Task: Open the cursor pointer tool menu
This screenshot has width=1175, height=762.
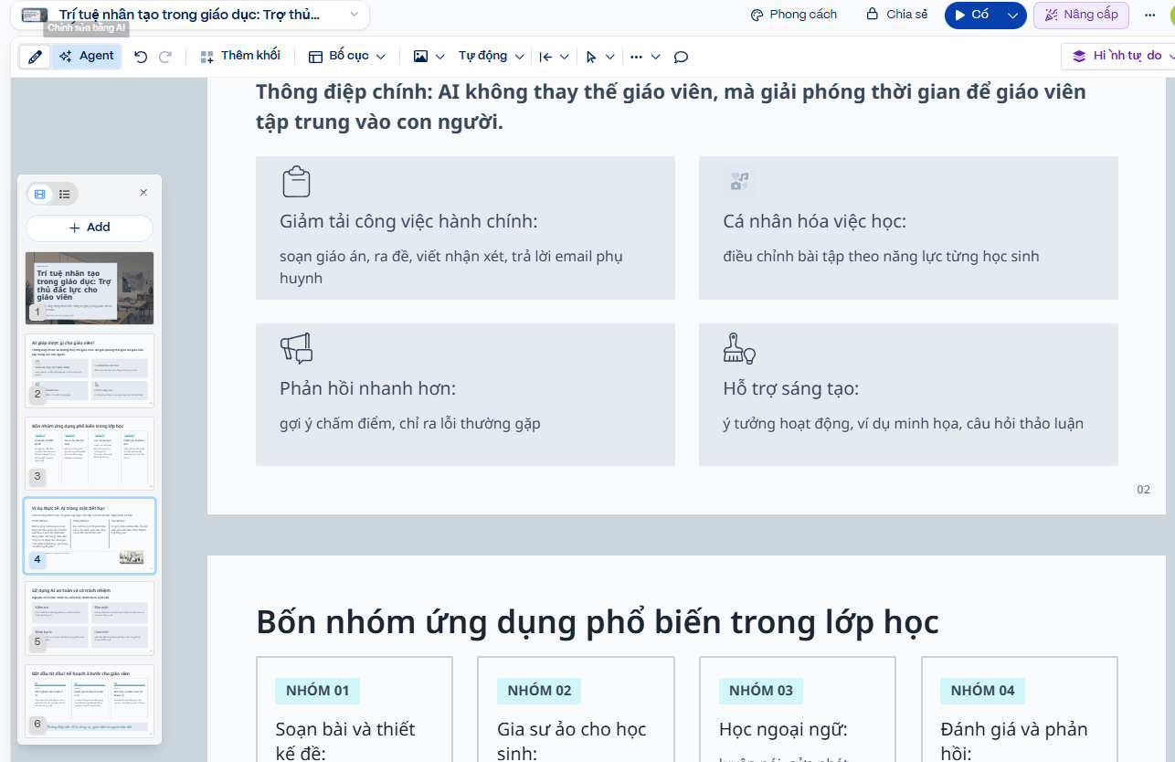Action: click(x=599, y=57)
